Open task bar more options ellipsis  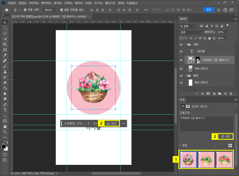(123, 123)
